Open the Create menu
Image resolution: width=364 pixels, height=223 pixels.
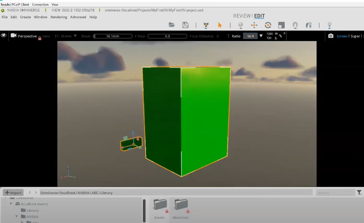click(x=25, y=17)
